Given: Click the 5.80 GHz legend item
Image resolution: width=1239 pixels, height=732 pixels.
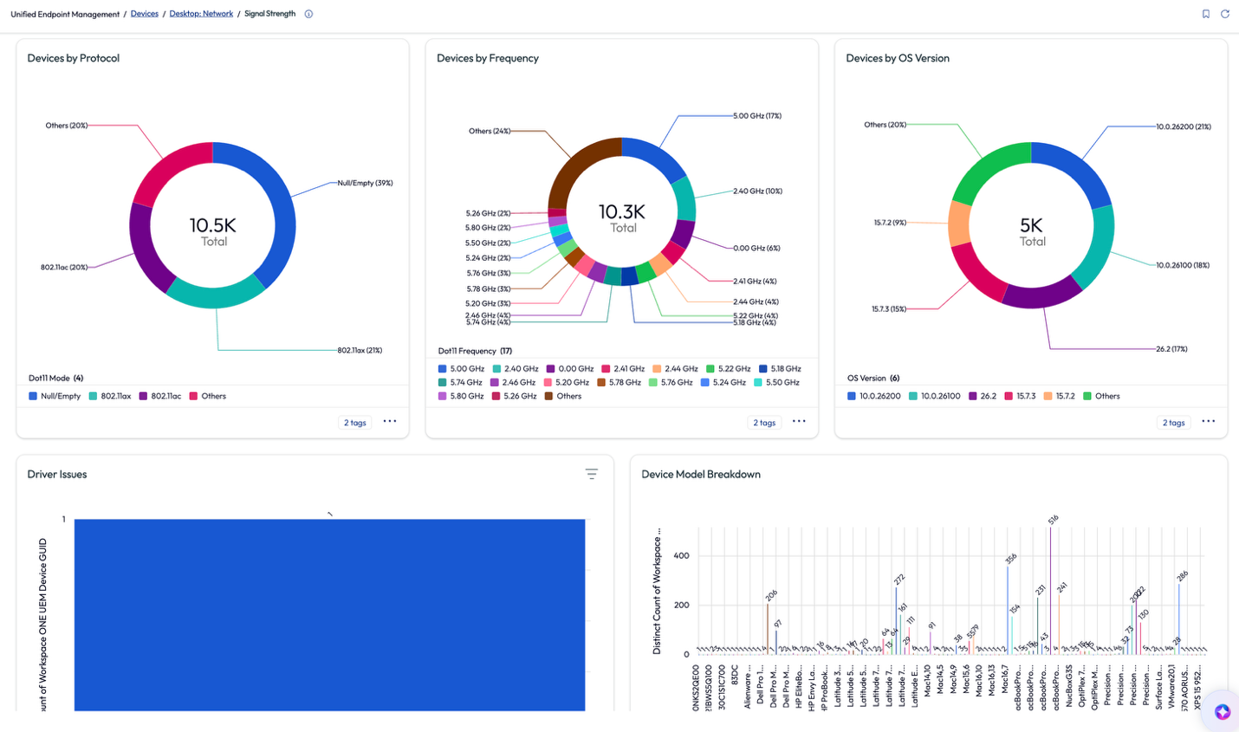Looking at the screenshot, I should [462, 396].
